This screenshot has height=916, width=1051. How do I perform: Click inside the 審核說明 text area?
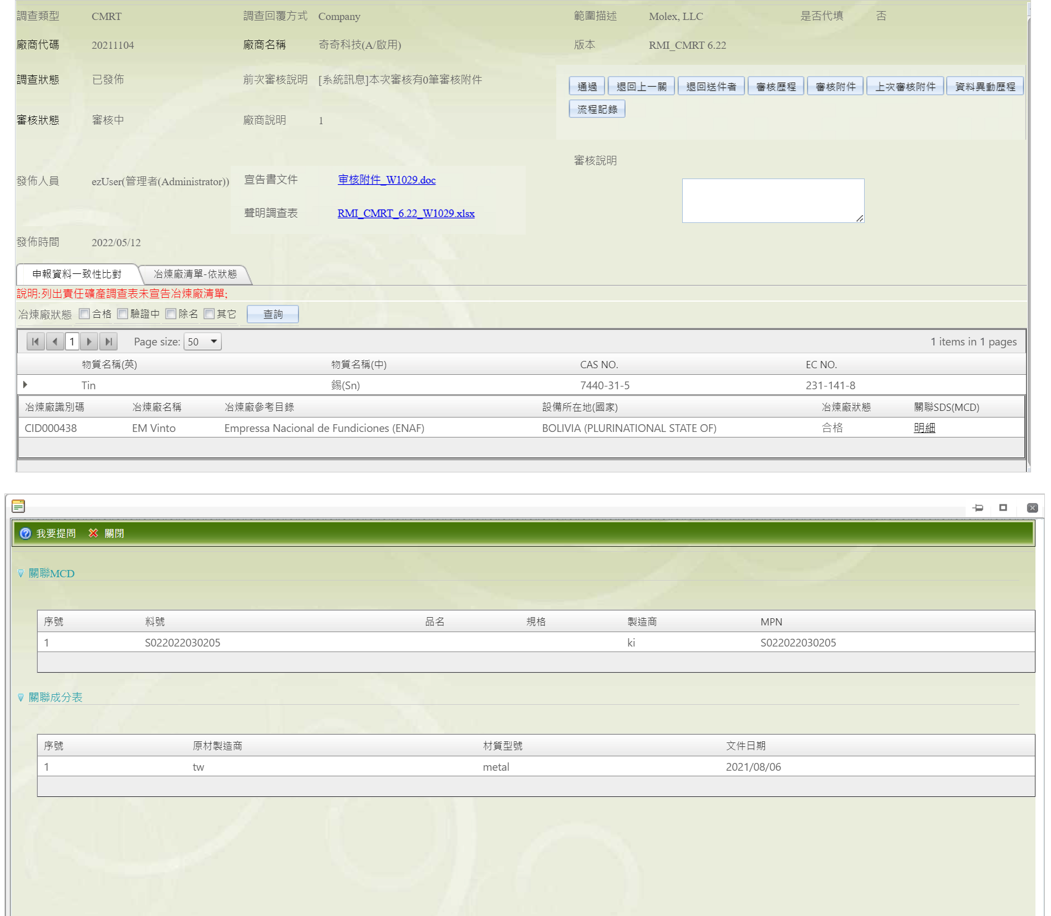tap(773, 201)
